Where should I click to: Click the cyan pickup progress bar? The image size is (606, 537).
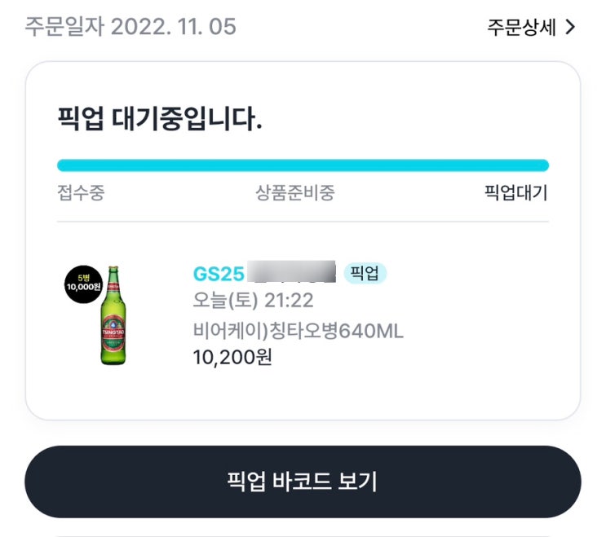point(303,165)
